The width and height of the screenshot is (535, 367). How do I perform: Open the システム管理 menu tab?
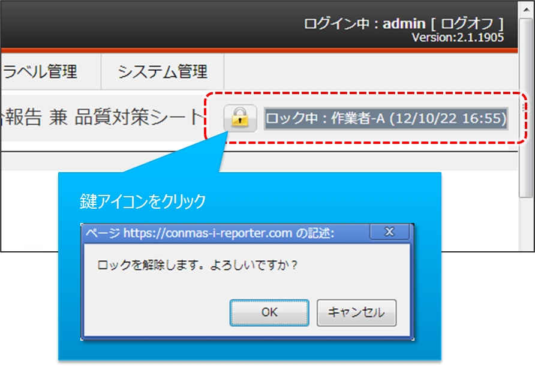(x=163, y=71)
